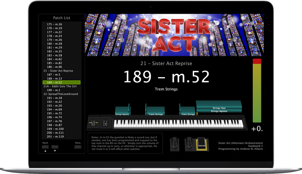Click Sister Act (Alternate Orchestration) text
The image size is (302, 174).
(240, 143)
